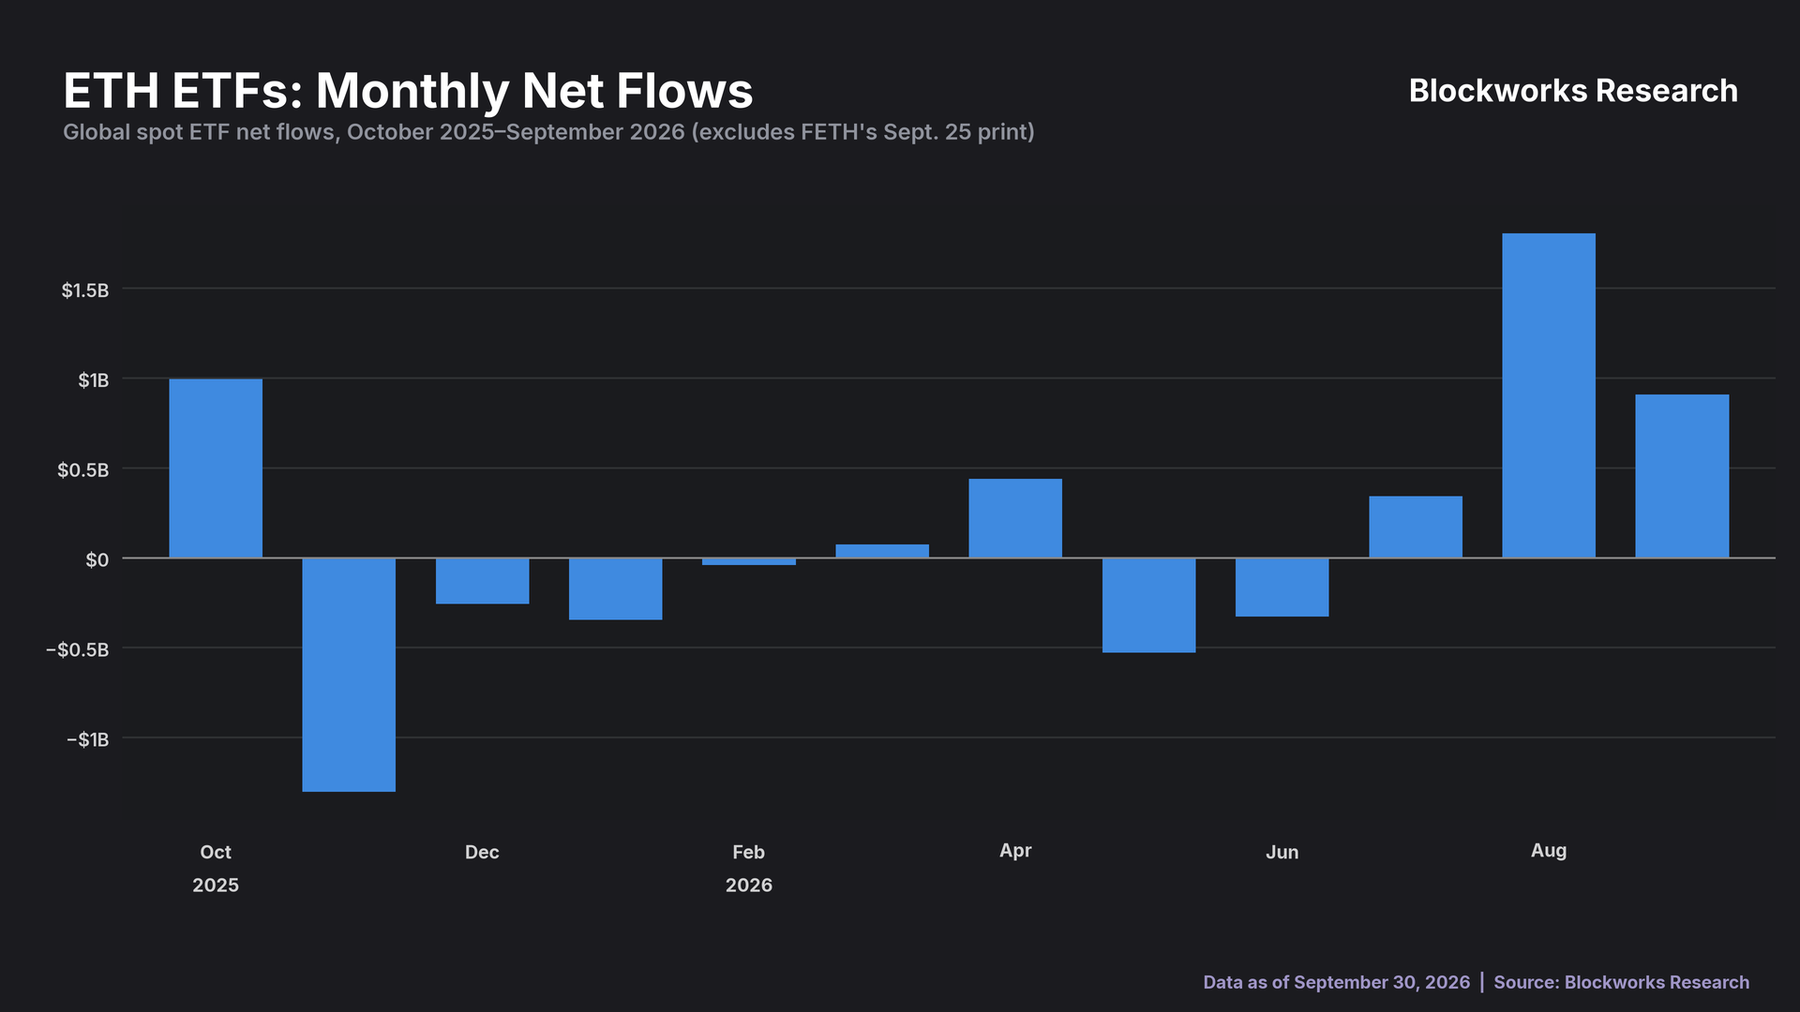Select the January outflow bar
This screenshot has height=1012, width=1800.
click(x=616, y=588)
